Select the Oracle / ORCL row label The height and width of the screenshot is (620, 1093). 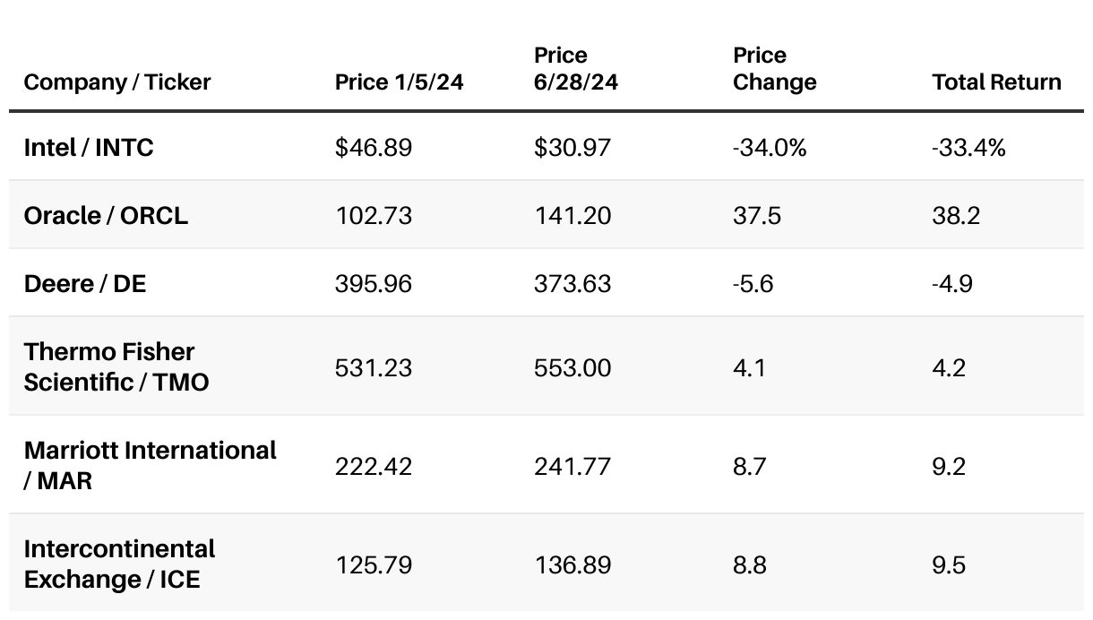click(106, 215)
